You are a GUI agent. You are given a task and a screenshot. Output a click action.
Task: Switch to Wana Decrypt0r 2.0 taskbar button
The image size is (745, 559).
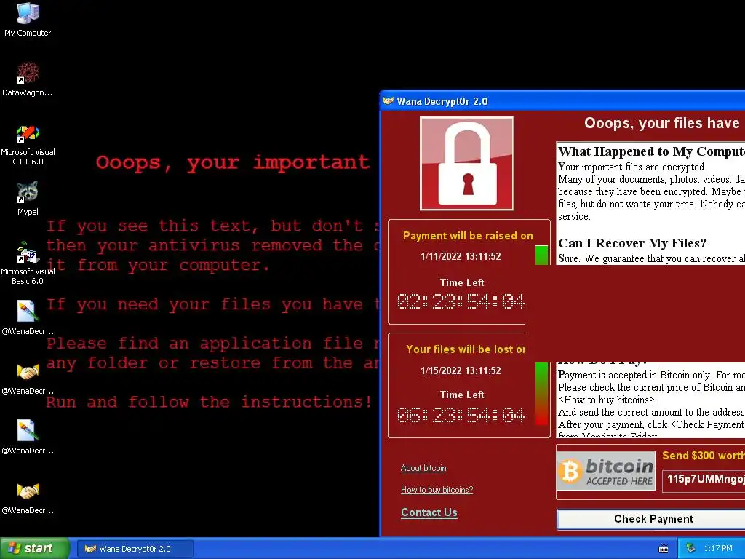(135, 549)
